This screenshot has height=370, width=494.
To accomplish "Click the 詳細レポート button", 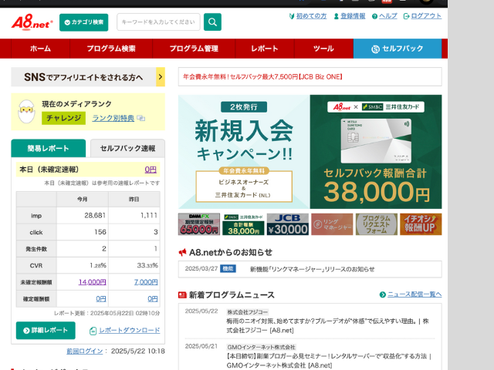I will point(46,331).
